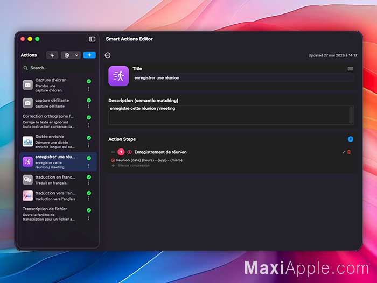
Task: Open the circled ellipsis options menu
Action: (x=108, y=55)
